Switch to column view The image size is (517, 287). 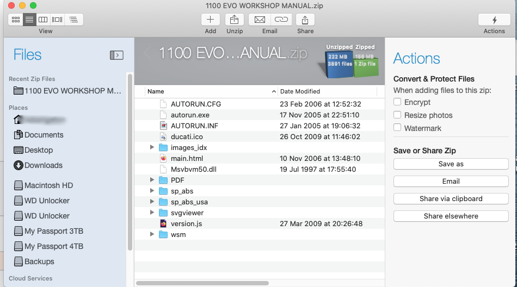pos(43,20)
